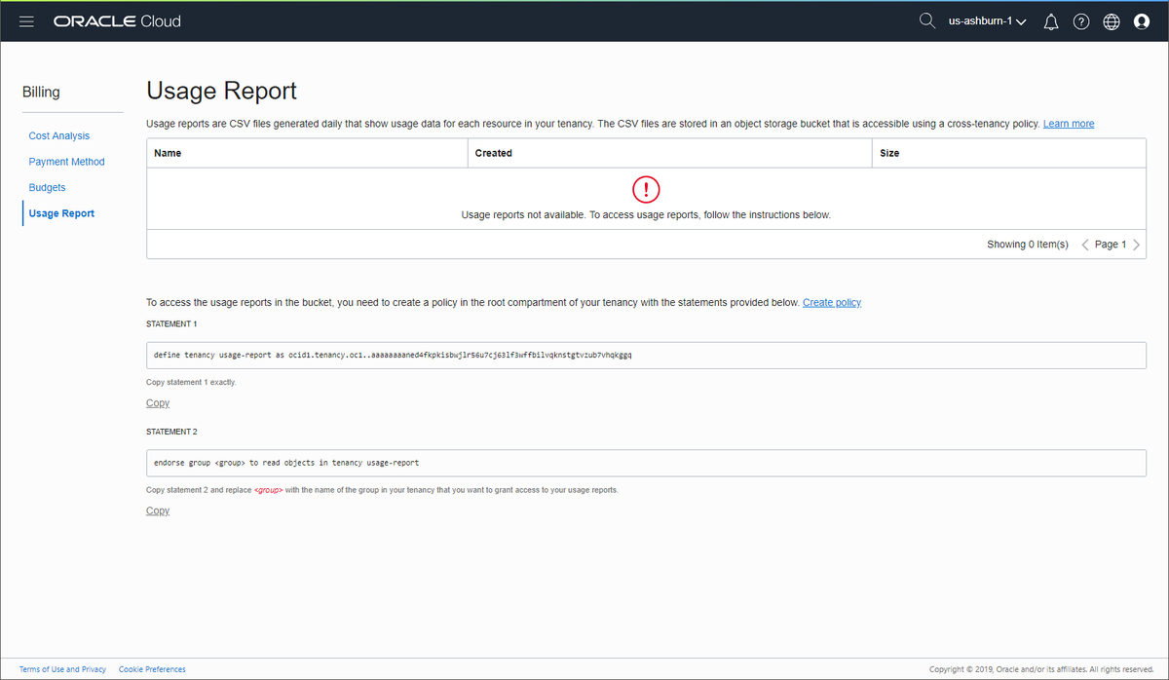This screenshot has width=1169, height=680.
Task: Click the Create policy link
Action: 832,303
